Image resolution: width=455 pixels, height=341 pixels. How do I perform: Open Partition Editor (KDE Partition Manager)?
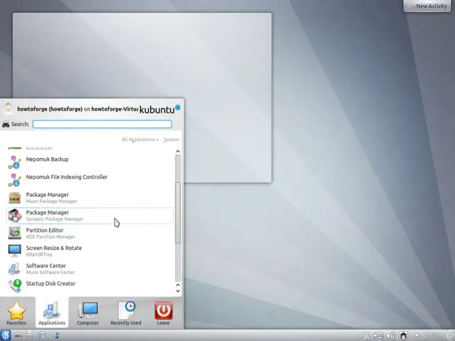pyautogui.click(x=90, y=233)
